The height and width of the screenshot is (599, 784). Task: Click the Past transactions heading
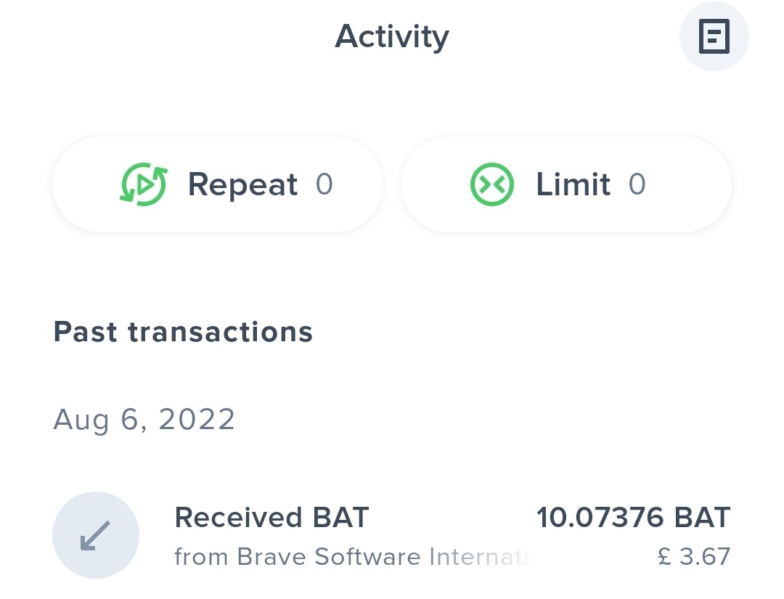point(183,332)
